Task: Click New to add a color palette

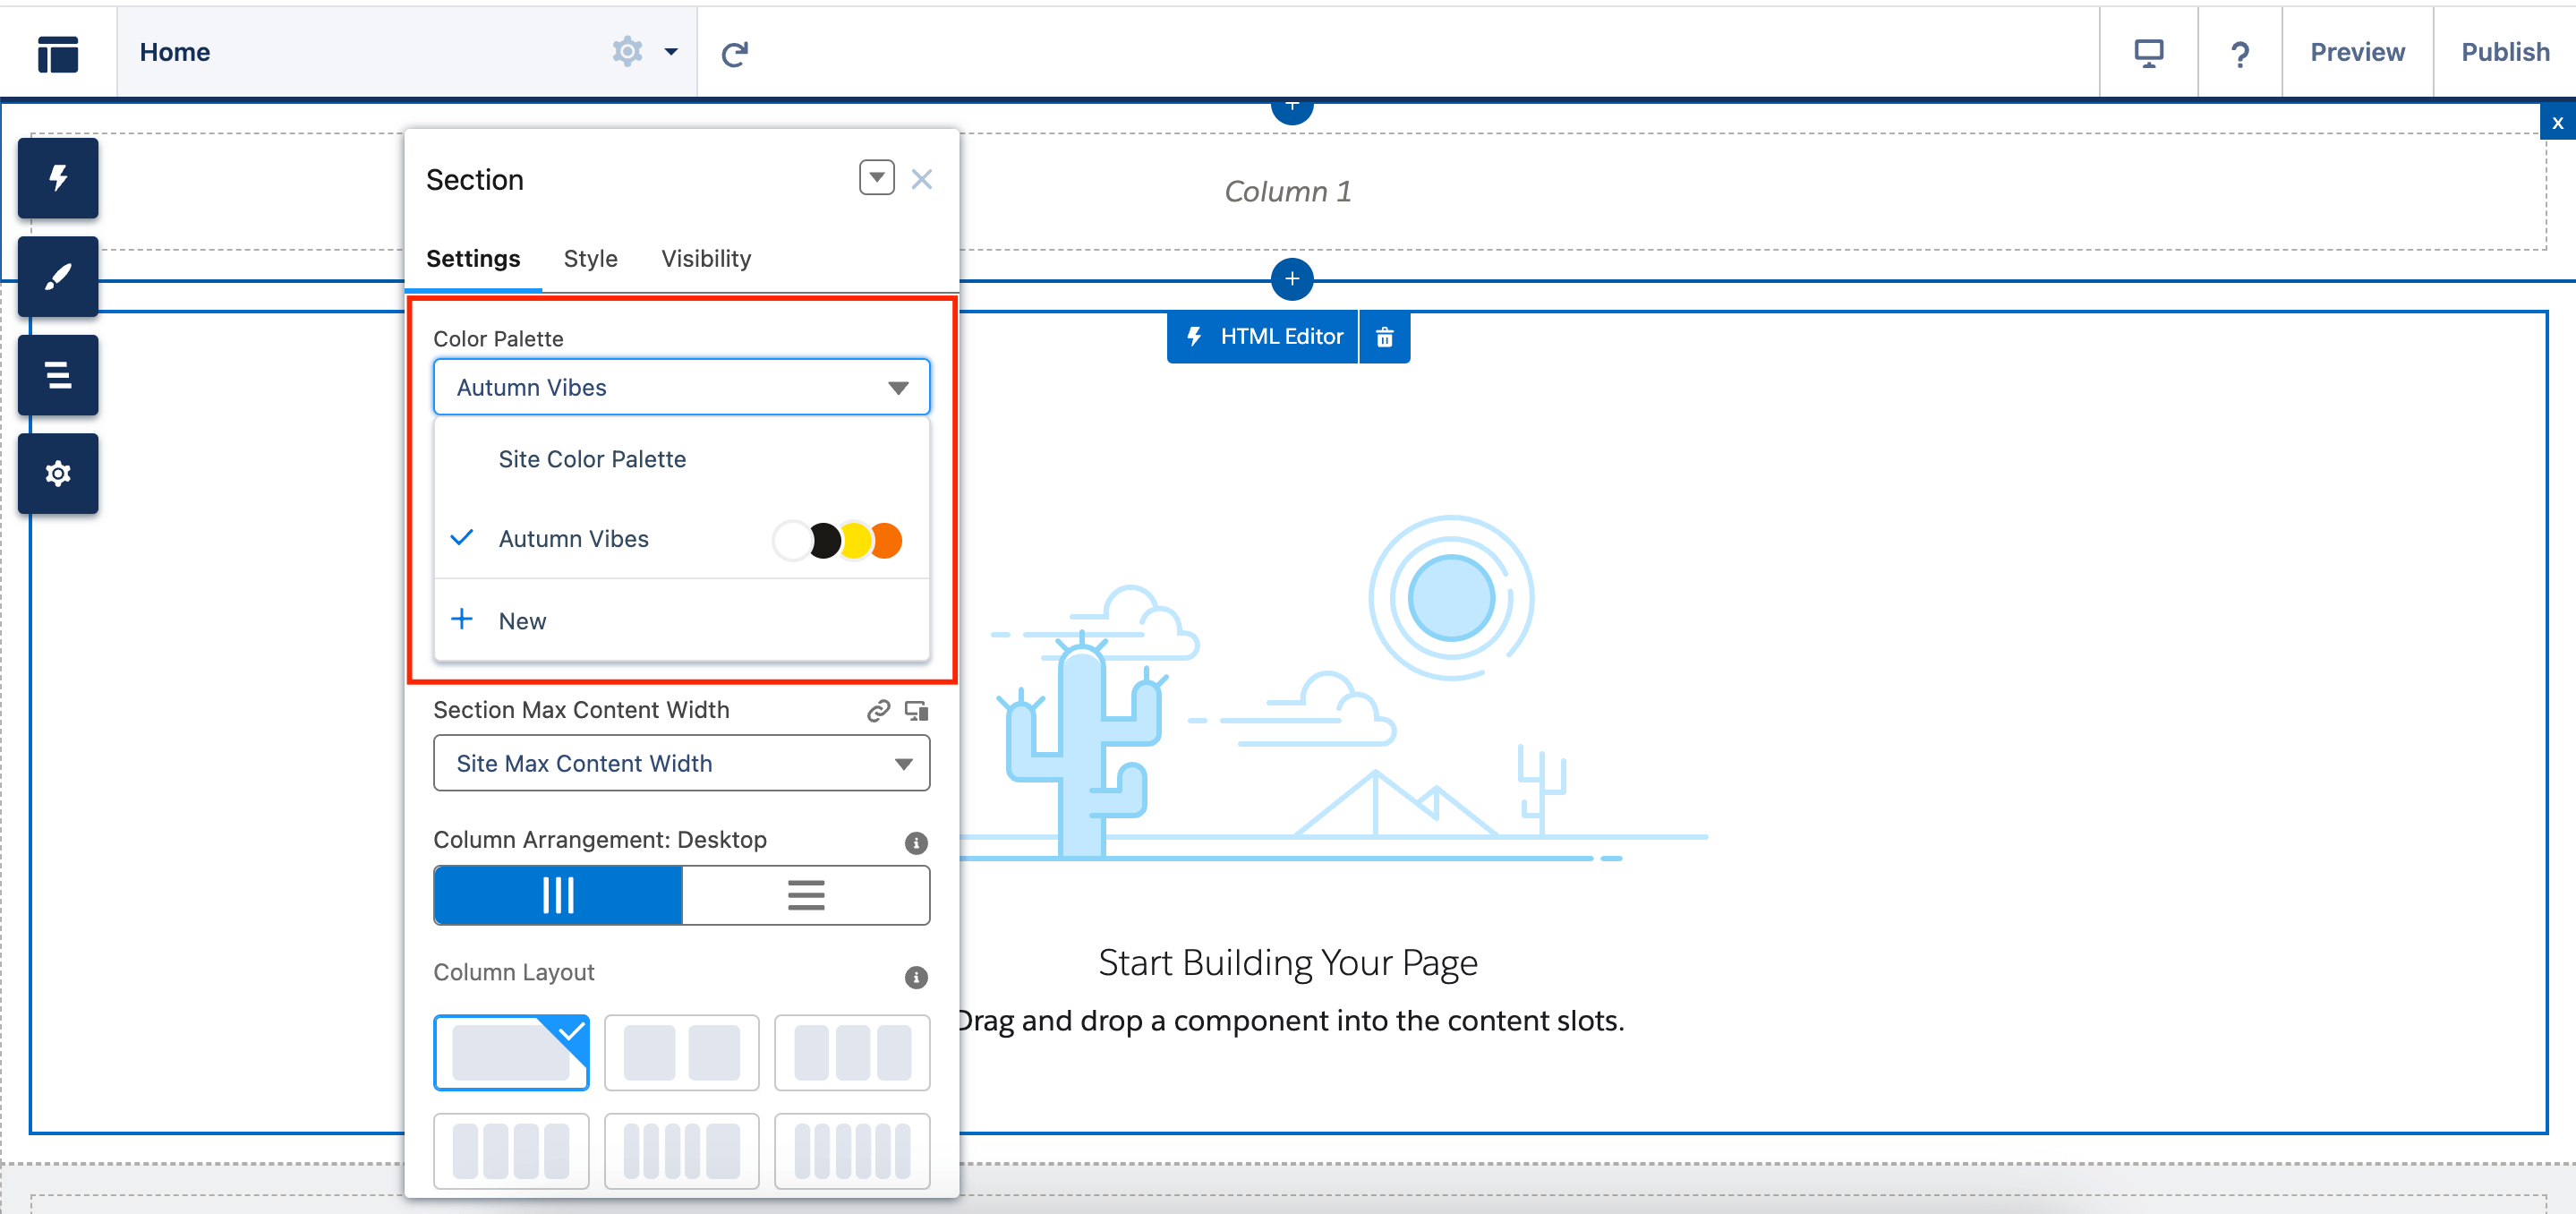Action: coord(523,621)
